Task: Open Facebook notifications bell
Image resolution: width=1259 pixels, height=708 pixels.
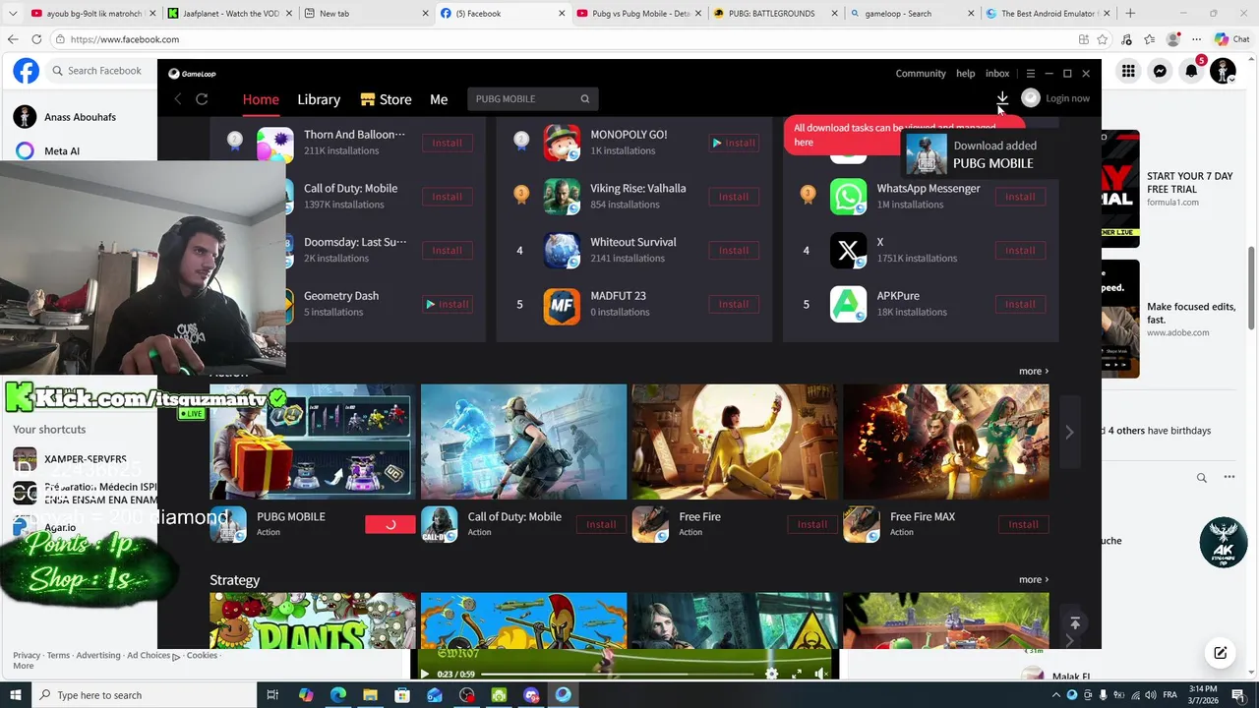Action: [1191, 71]
